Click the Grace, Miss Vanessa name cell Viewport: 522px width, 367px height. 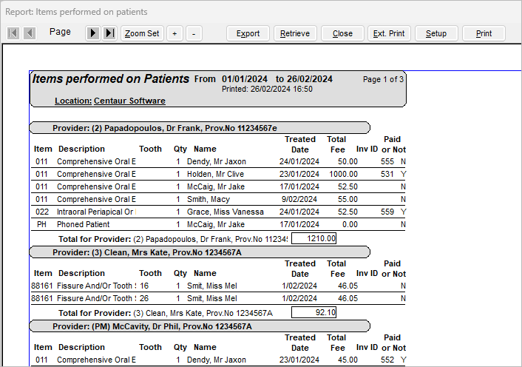tap(225, 212)
